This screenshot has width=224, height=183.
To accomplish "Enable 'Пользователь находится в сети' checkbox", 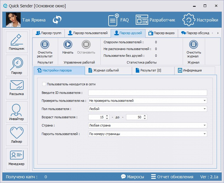I will 44,84.
